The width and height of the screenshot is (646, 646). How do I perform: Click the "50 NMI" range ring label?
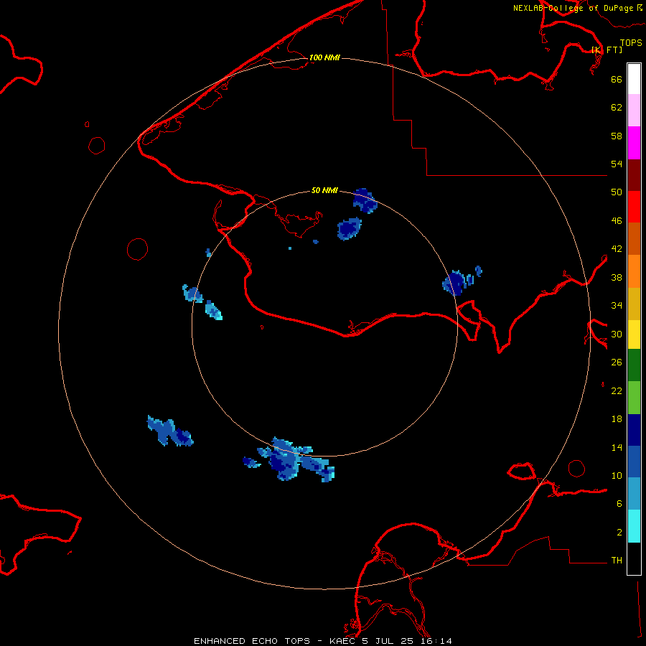point(324,190)
